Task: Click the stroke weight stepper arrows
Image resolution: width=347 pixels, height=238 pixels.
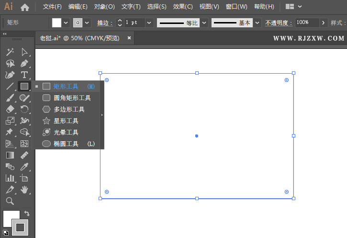Action: pos(120,23)
